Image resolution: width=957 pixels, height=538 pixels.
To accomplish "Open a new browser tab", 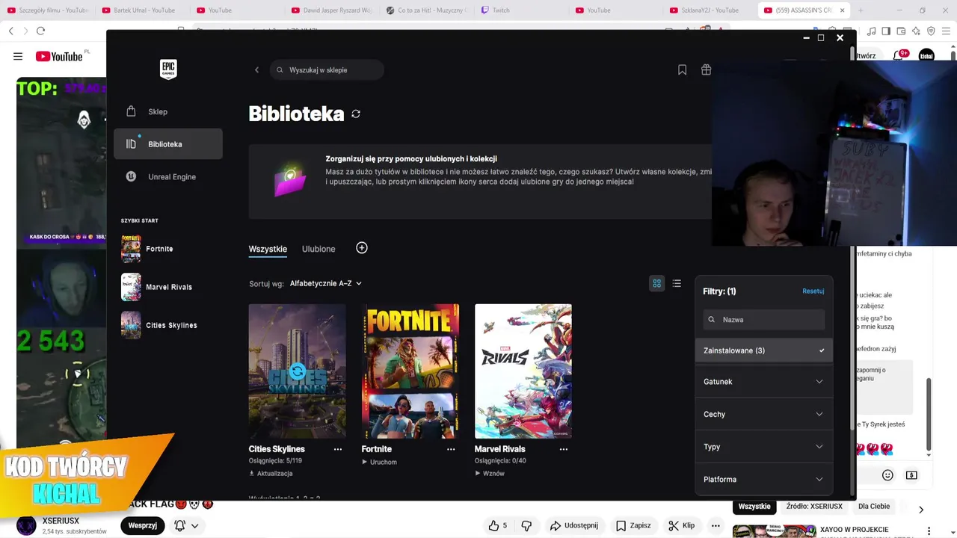I will tap(860, 10).
